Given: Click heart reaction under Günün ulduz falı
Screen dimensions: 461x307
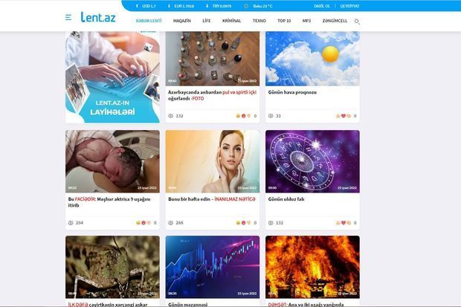Looking at the screenshot, I should coord(343,222).
